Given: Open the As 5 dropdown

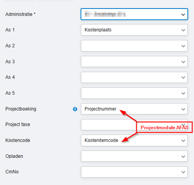Looking at the screenshot, I should [134, 93].
